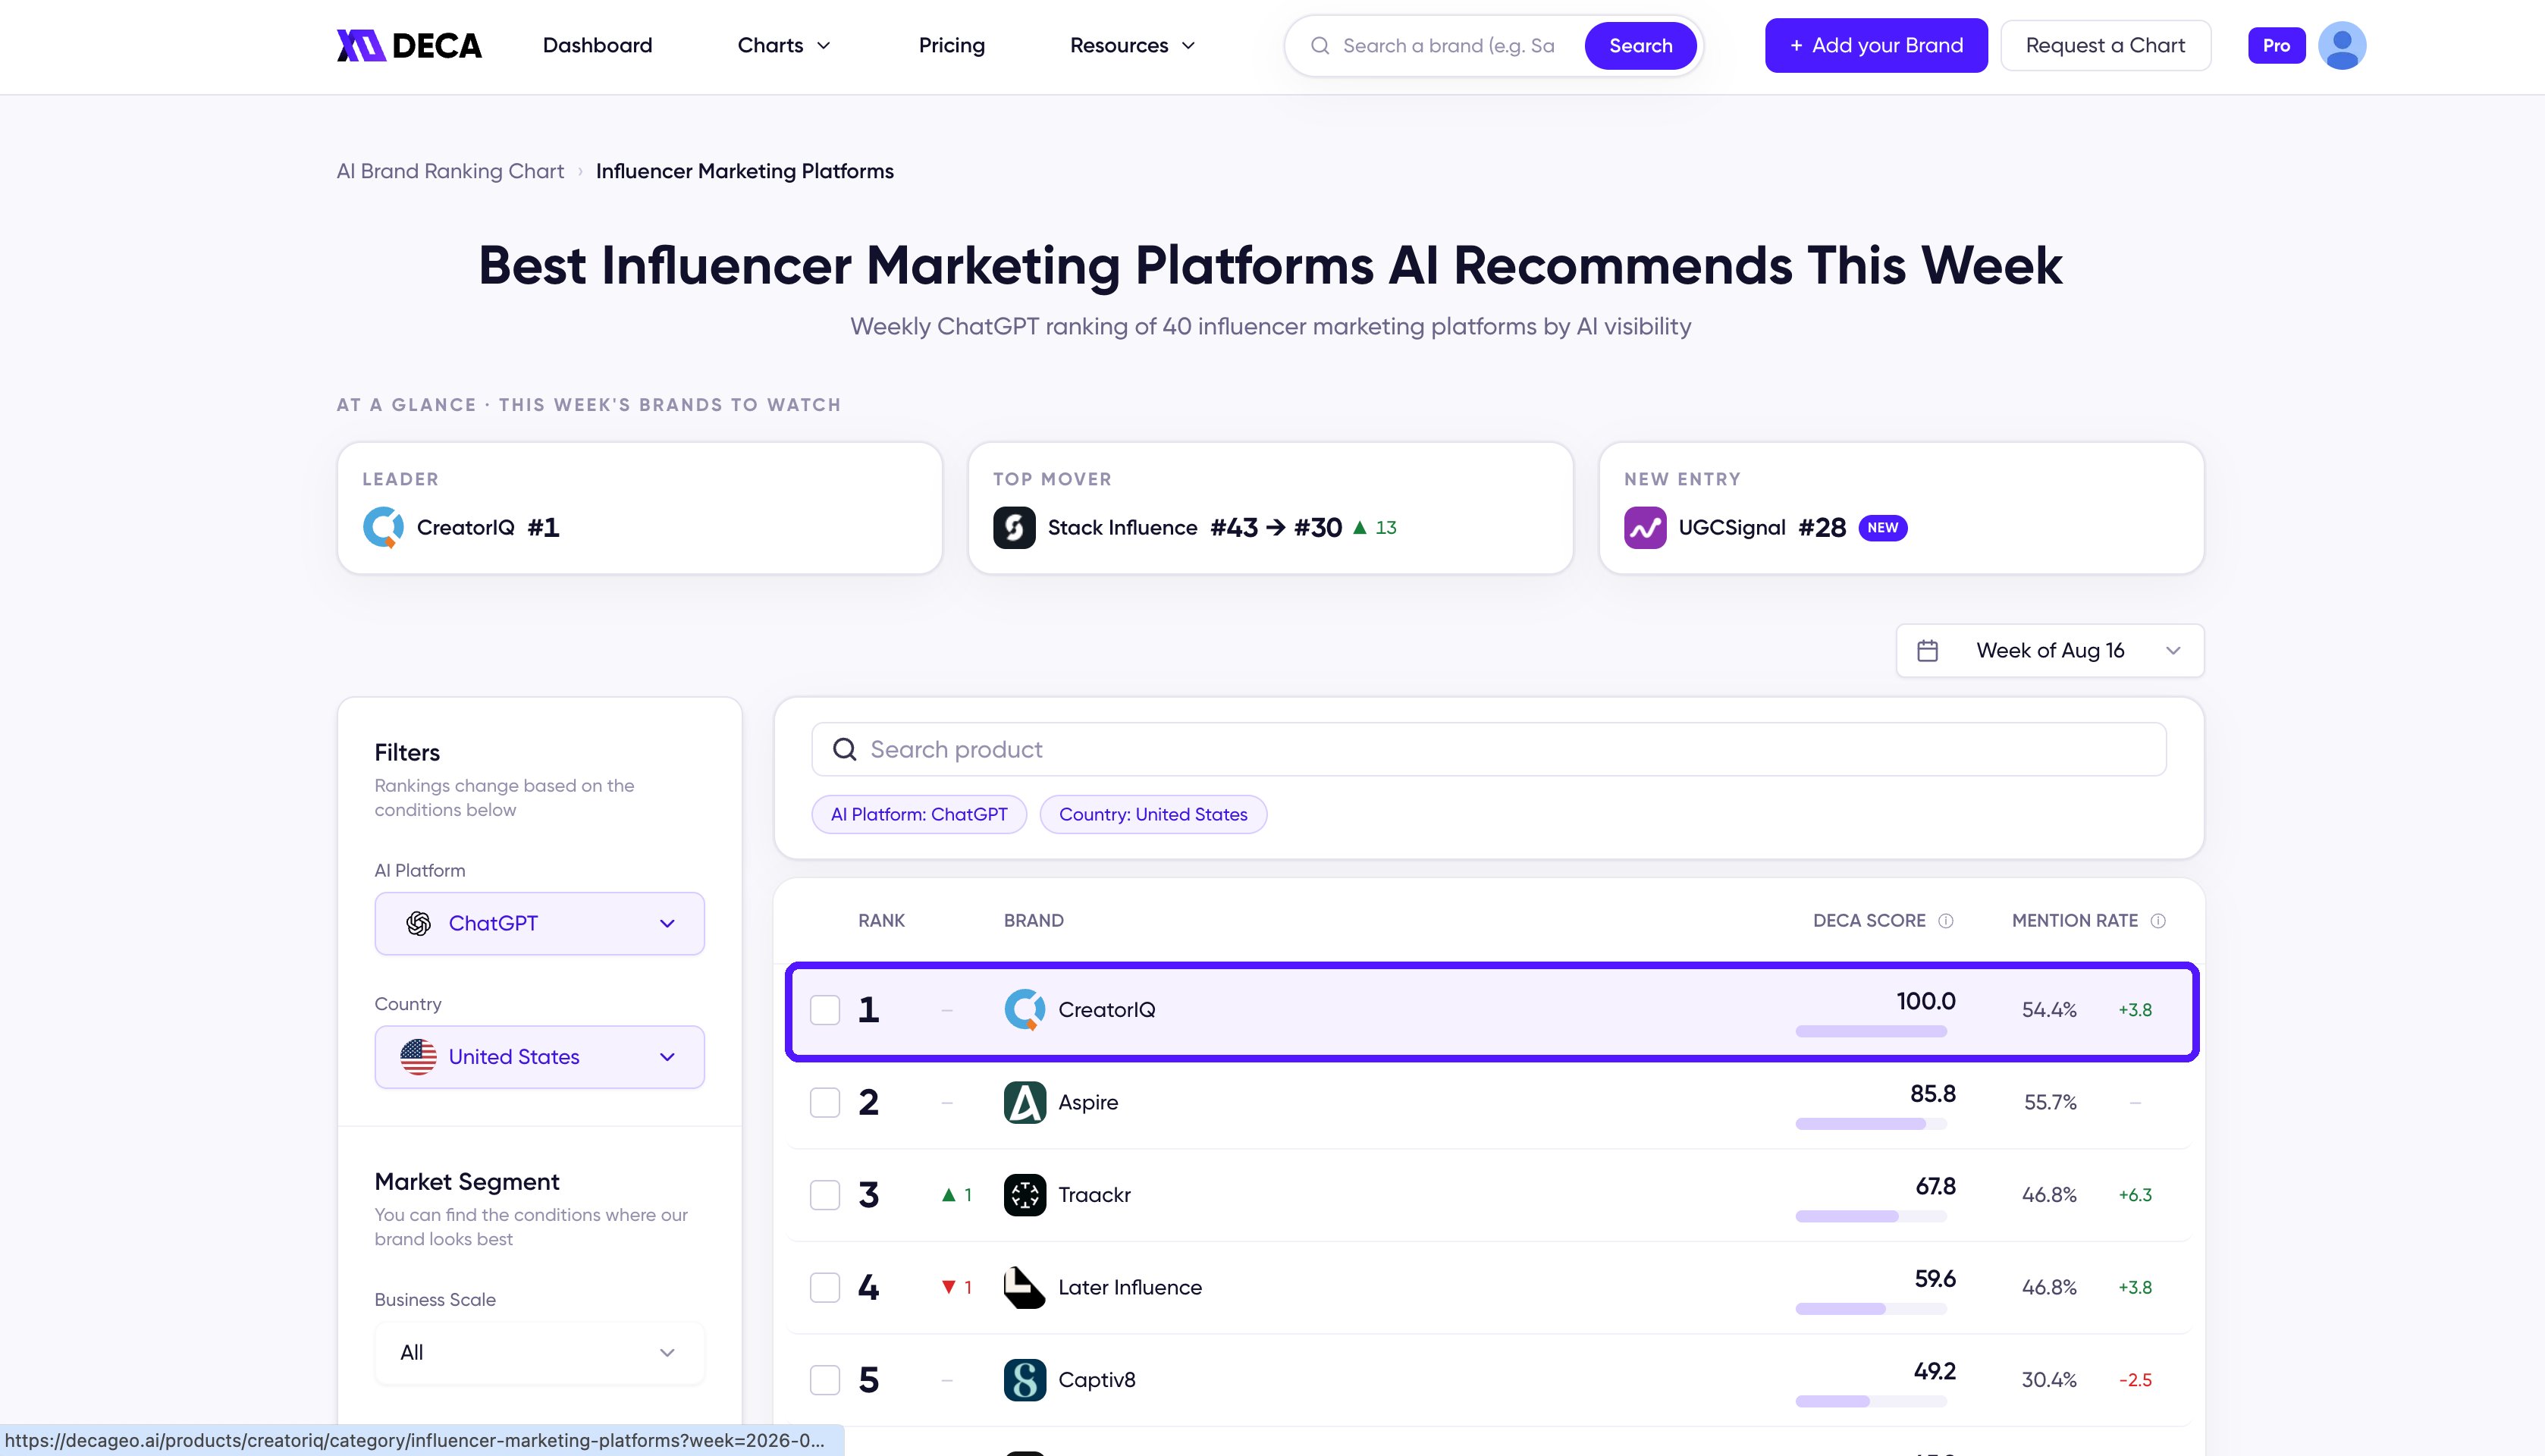Click the Leader card showing CreatorIQ #1
This screenshot has width=2545, height=1456.
[x=640, y=508]
